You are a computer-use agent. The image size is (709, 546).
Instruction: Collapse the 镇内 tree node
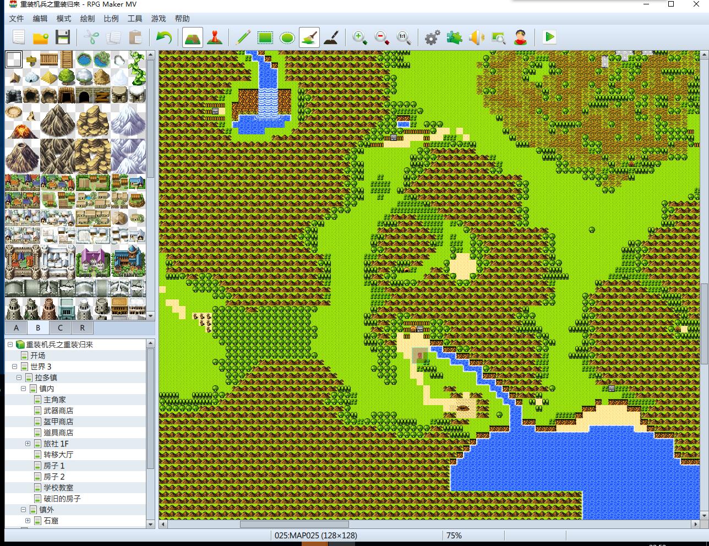(x=23, y=388)
